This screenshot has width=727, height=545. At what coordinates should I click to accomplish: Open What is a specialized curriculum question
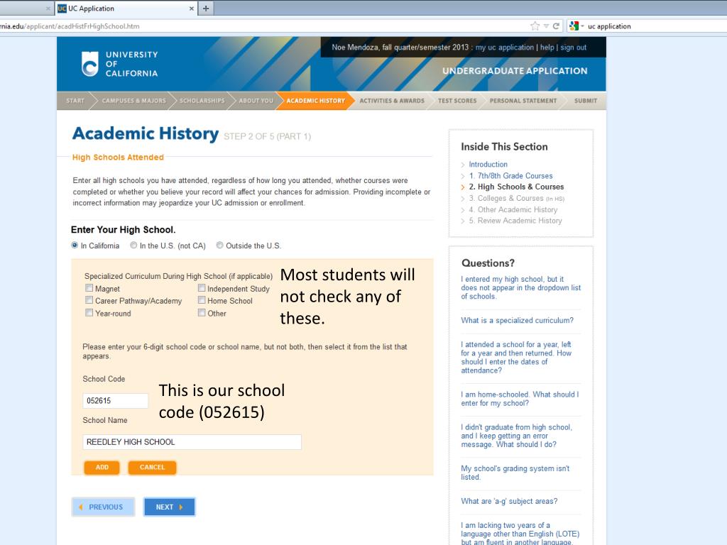pos(517,320)
